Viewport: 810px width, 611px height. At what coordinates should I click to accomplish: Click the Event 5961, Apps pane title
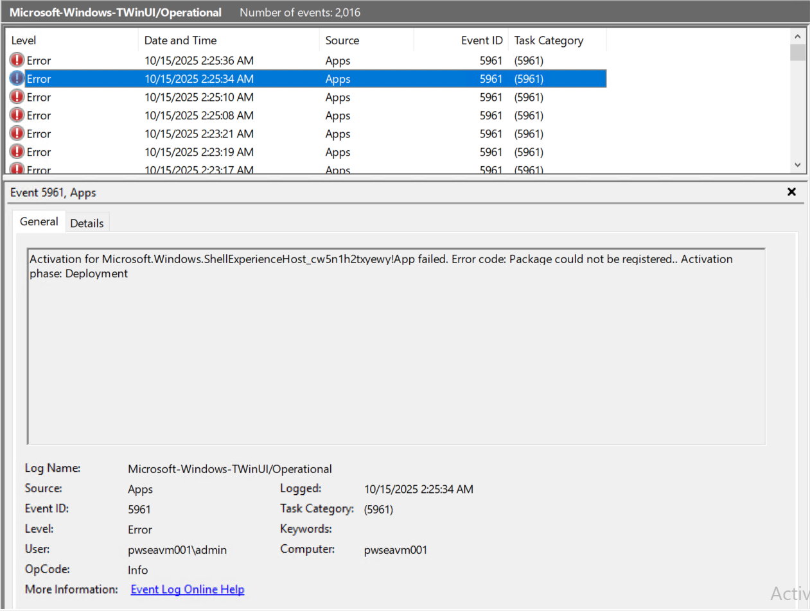(53, 192)
